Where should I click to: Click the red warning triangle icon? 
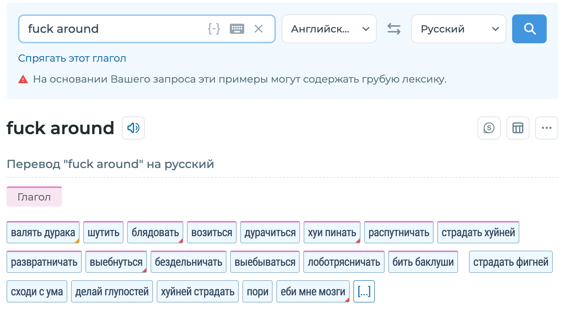23,79
